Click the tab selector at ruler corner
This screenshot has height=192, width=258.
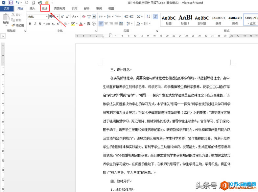click(3, 36)
